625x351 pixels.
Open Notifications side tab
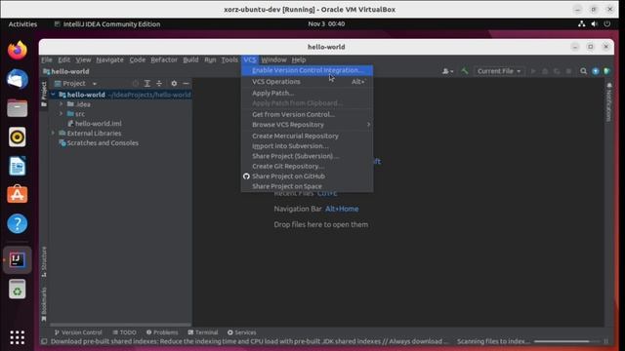[x=608, y=101]
